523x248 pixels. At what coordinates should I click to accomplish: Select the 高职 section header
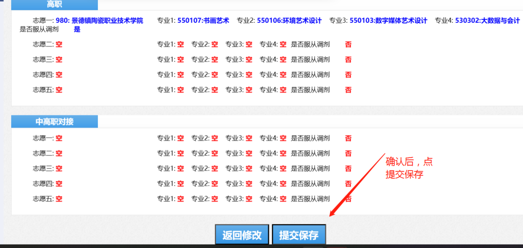[x=54, y=5]
